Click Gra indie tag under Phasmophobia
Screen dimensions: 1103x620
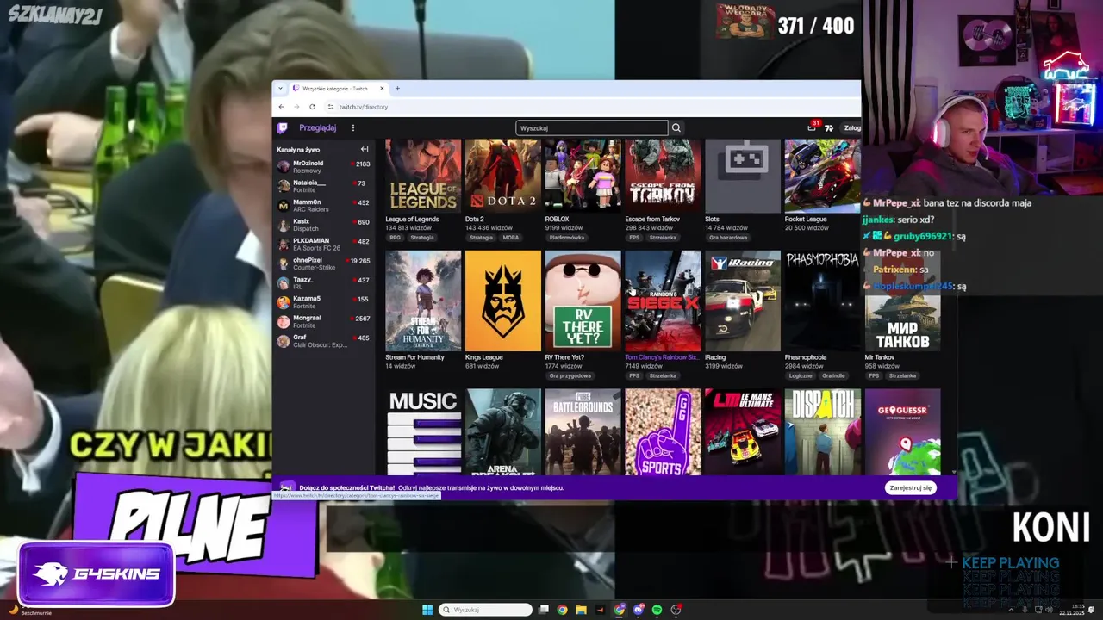click(833, 376)
